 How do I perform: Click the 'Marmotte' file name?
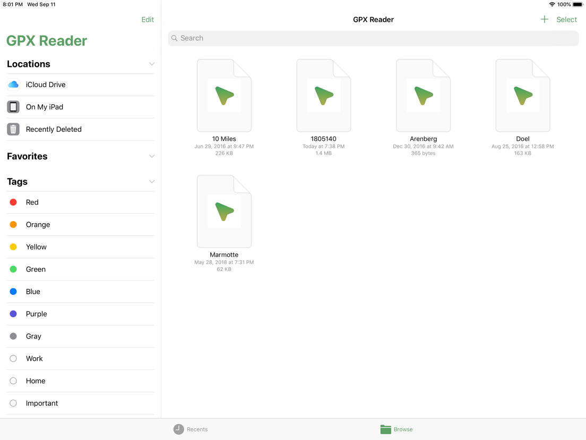pos(224,255)
